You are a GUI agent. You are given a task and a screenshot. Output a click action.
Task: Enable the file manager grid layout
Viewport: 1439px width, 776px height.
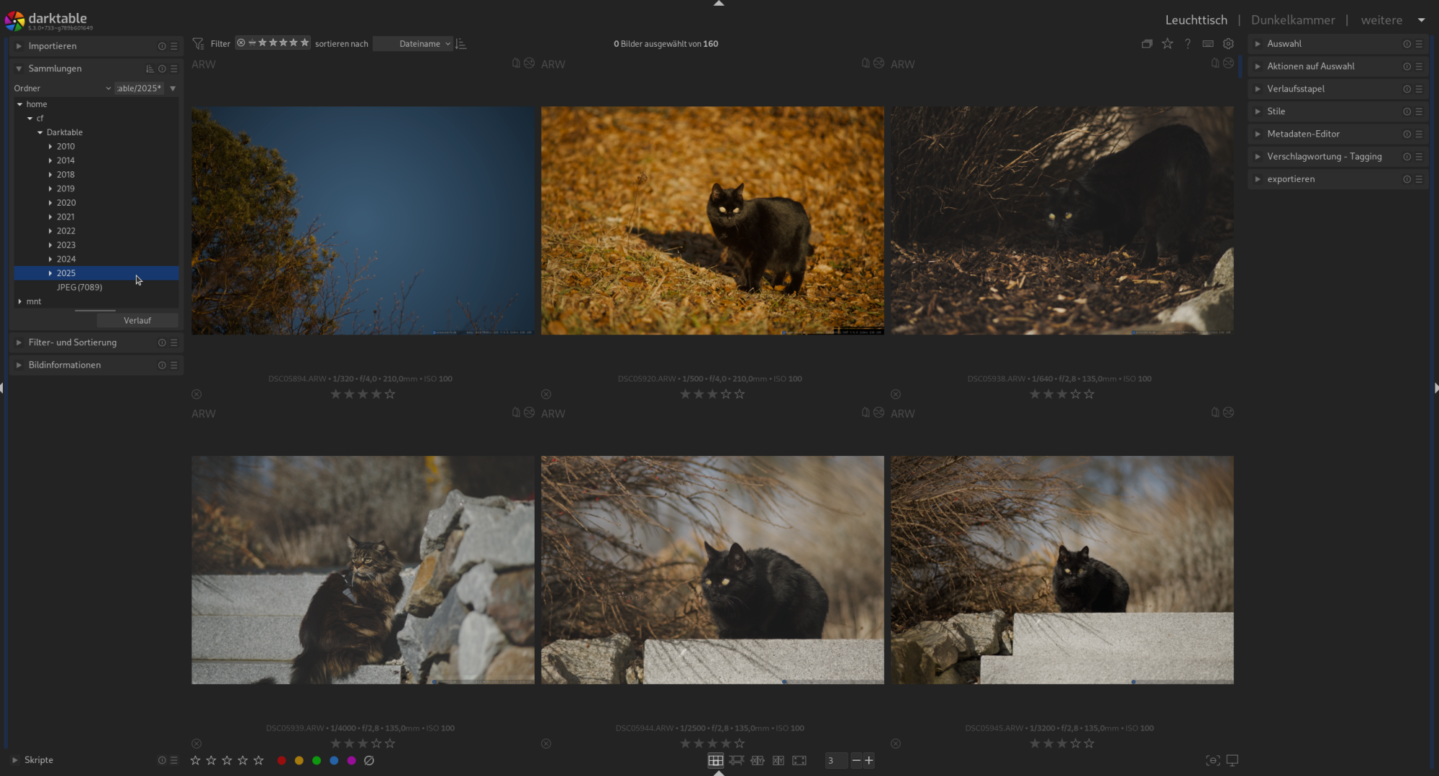[x=715, y=760]
